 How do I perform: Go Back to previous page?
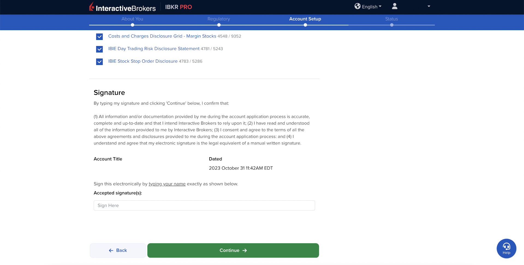click(118, 250)
